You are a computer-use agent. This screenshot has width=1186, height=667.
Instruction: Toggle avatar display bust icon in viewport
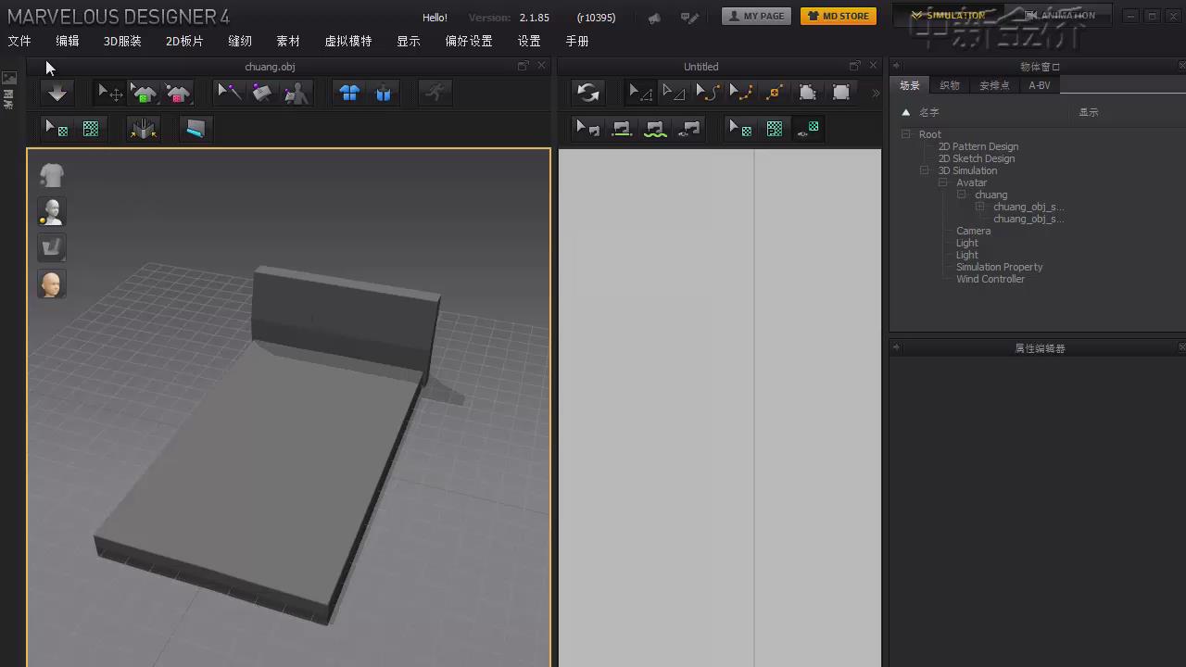click(x=52, y=211)
